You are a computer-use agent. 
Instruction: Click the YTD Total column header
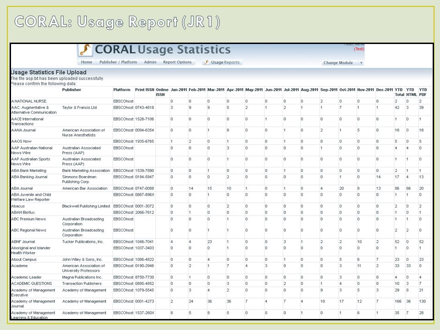(399, 92)
